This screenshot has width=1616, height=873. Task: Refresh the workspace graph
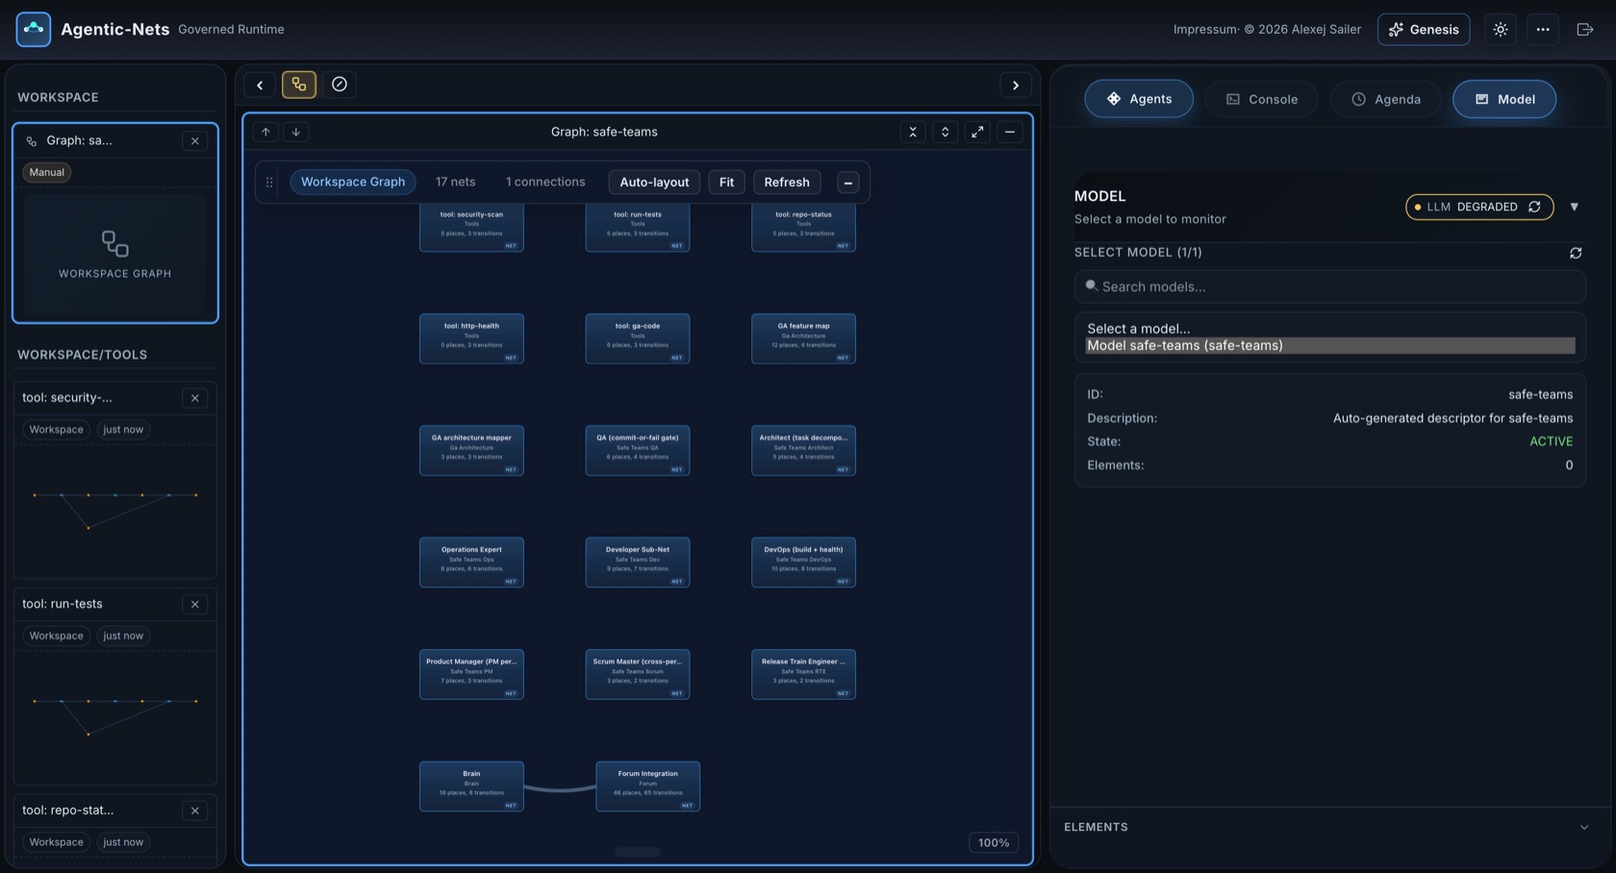(x=787, y=182)
